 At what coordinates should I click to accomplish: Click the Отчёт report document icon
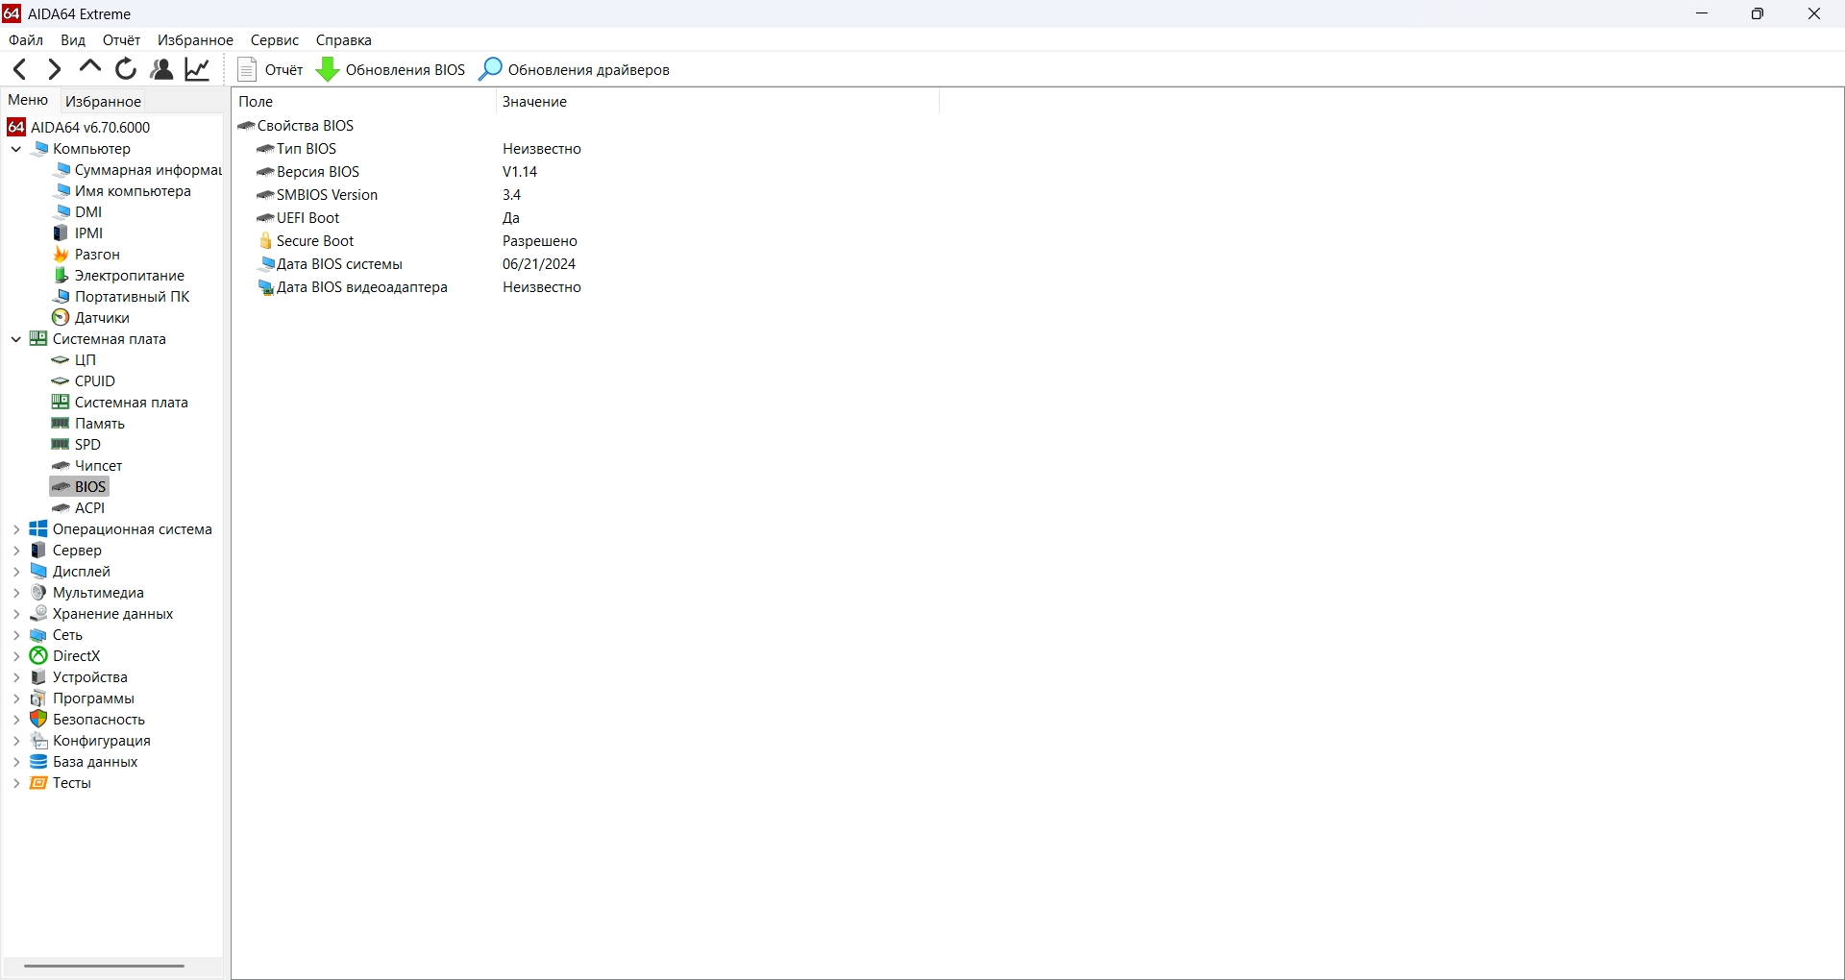pyautogui.click(x=247, y=69)
